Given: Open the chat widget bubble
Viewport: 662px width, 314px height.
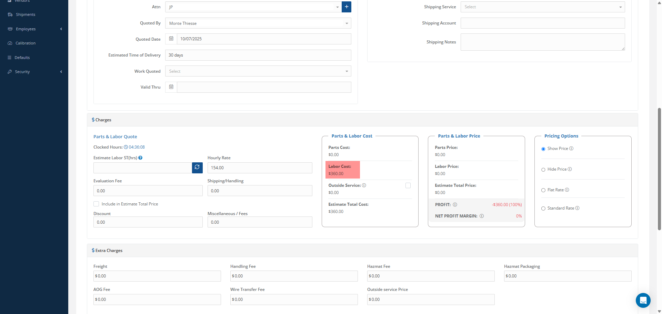Looking at the screenshot, I should (x=643, y=300).
